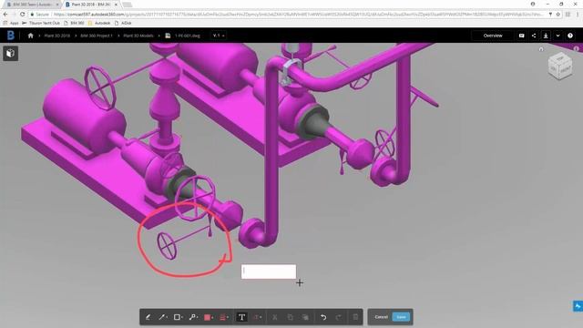The image size is (583, 328).
Task: Open the model browser cube icon
Action: pos(10,53)
